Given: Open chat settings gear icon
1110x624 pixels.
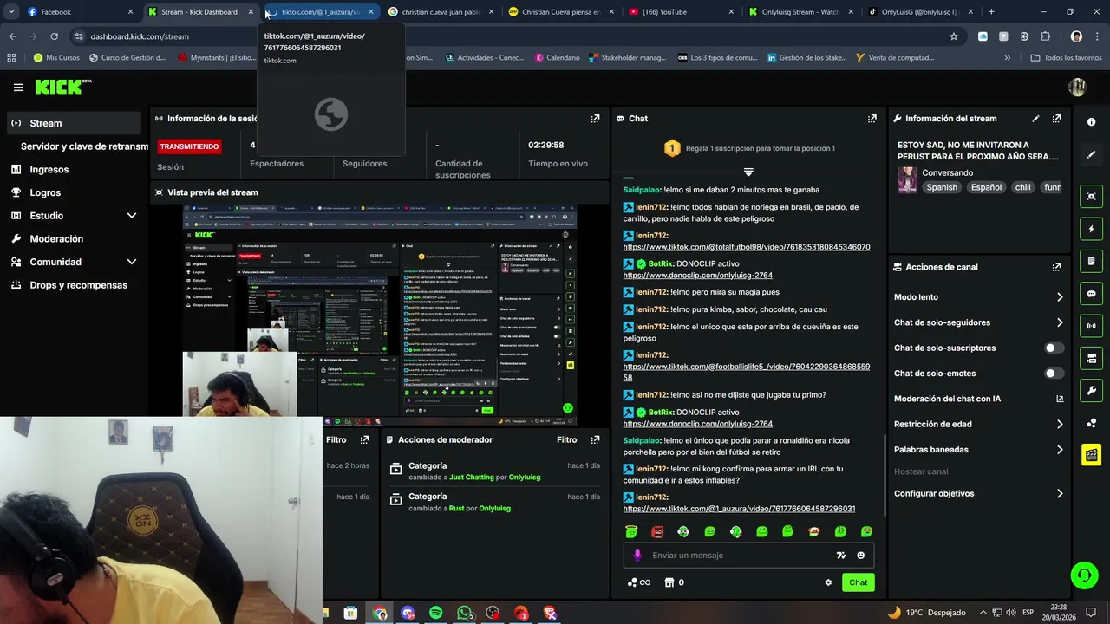Looking at the screenshot, I should click(828, 582).
